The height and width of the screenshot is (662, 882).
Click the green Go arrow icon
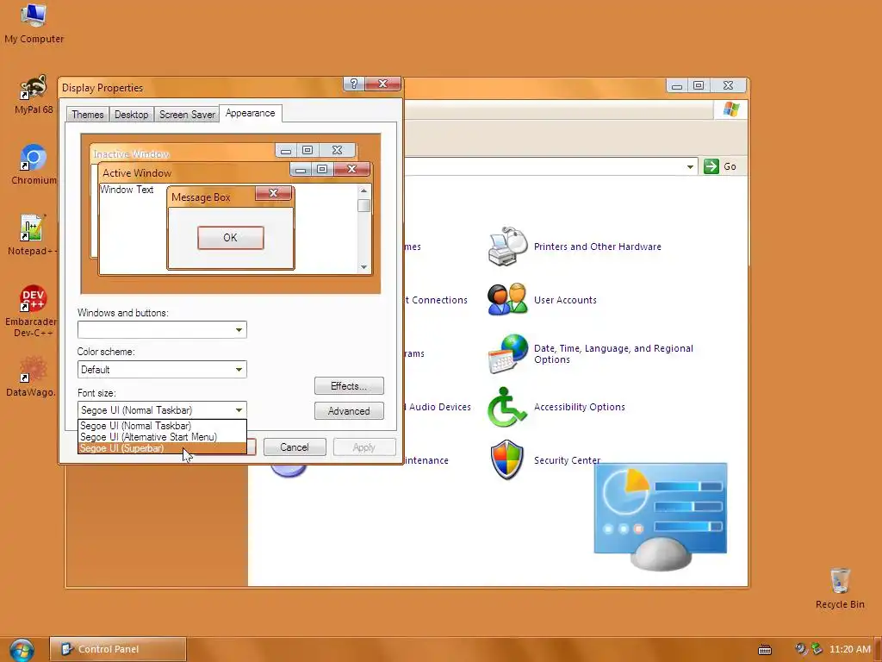(711, 166)
